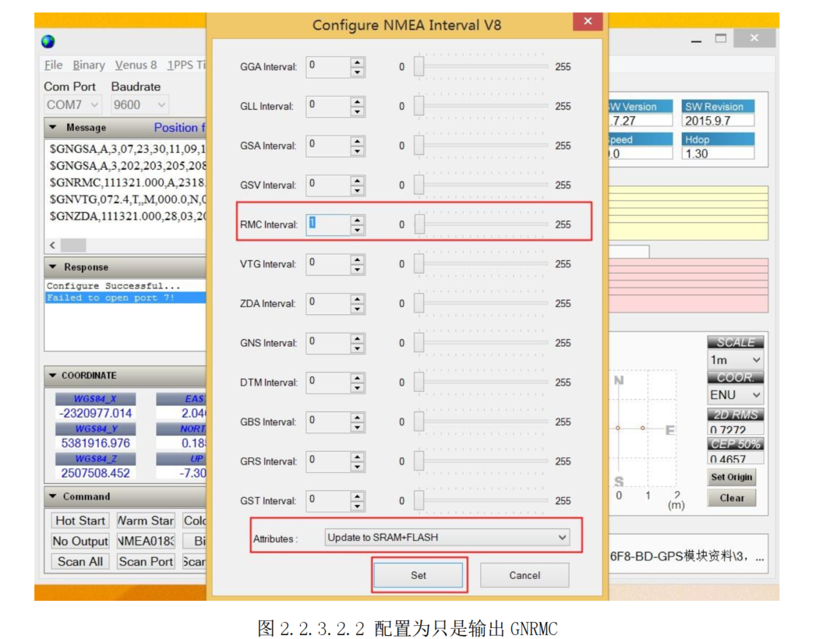Click the GST Interval slider thumb
This screenshot has width=816, height=639.
click(419, 500)
